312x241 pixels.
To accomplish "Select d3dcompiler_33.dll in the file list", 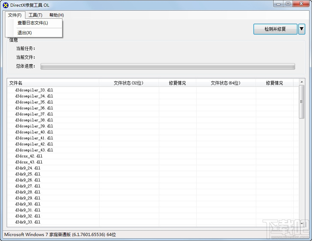I will point(34,90).
